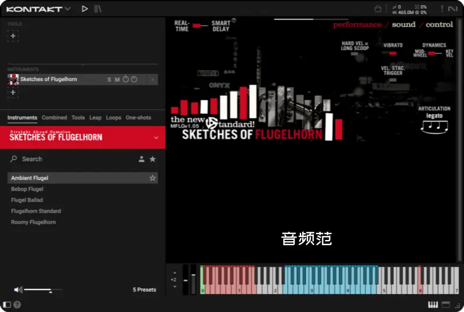Click the first knob on instrument row
This screenshot has width=464, height=312.
(126, 79)
